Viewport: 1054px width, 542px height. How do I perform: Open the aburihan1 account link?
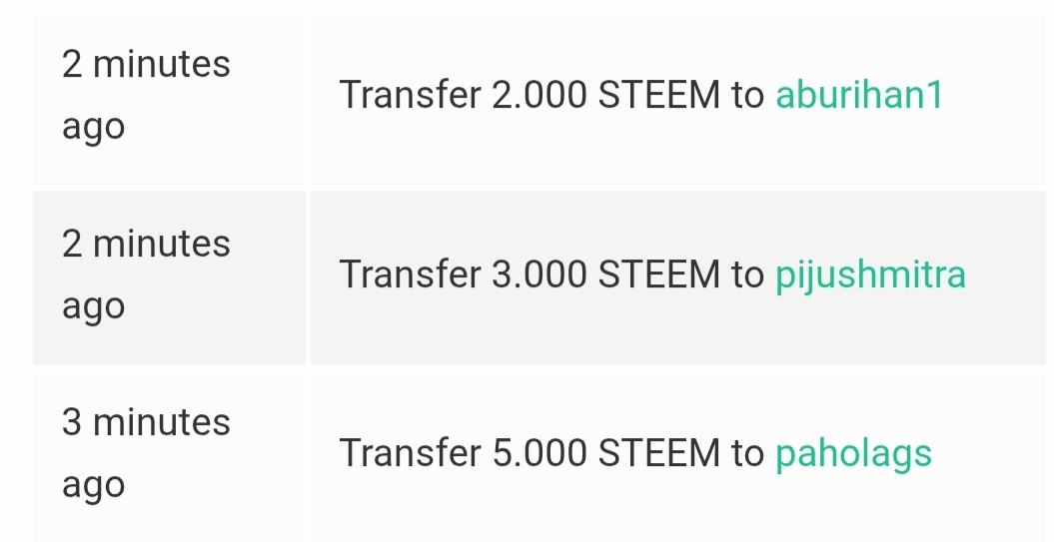point(860,95)
